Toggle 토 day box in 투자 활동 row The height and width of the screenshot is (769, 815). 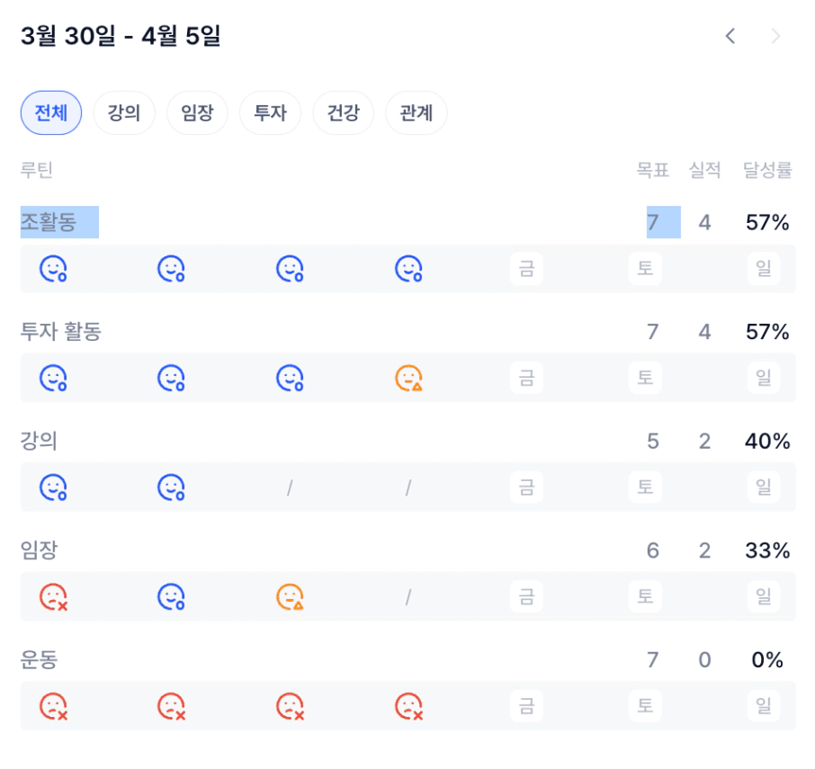[x=645, y=379]
